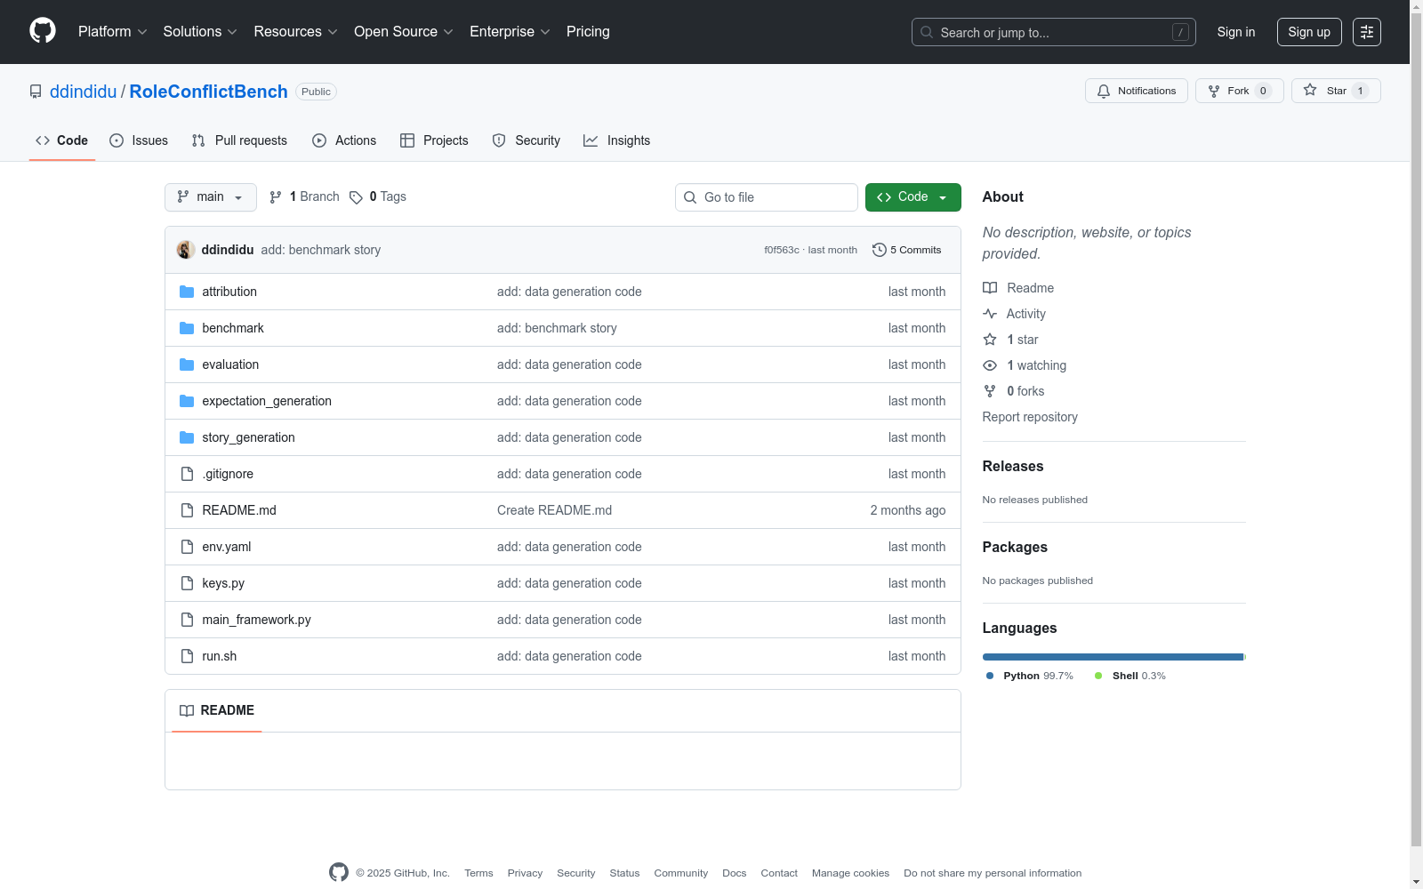Click the run.sh file icon
The image size is (1423, 889).
click(x=187, y=656)
